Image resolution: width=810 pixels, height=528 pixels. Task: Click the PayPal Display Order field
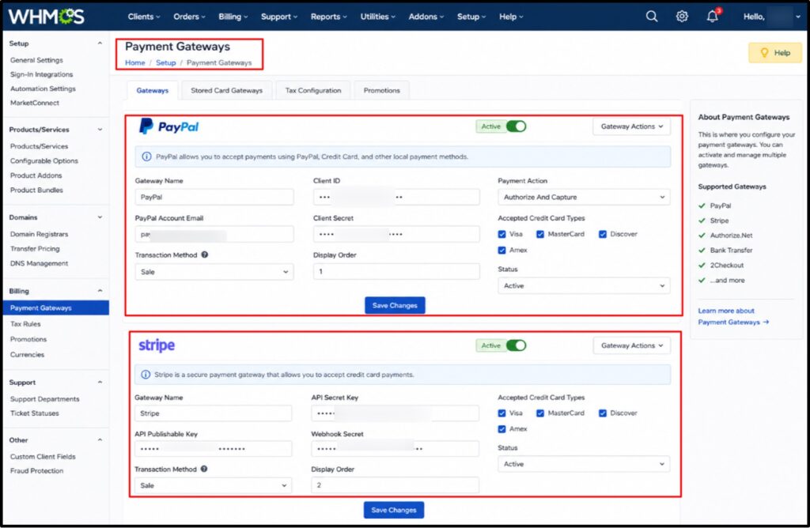coord(396,271)
